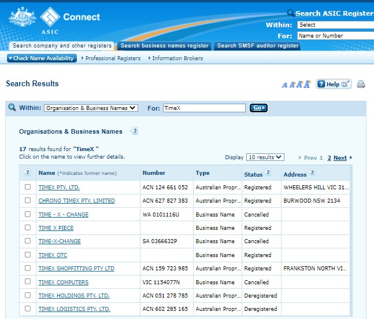Open TIMEX LOGISTICS PTY. LTD. details
Screen dimensions: 374x319
tap(75, 309)
